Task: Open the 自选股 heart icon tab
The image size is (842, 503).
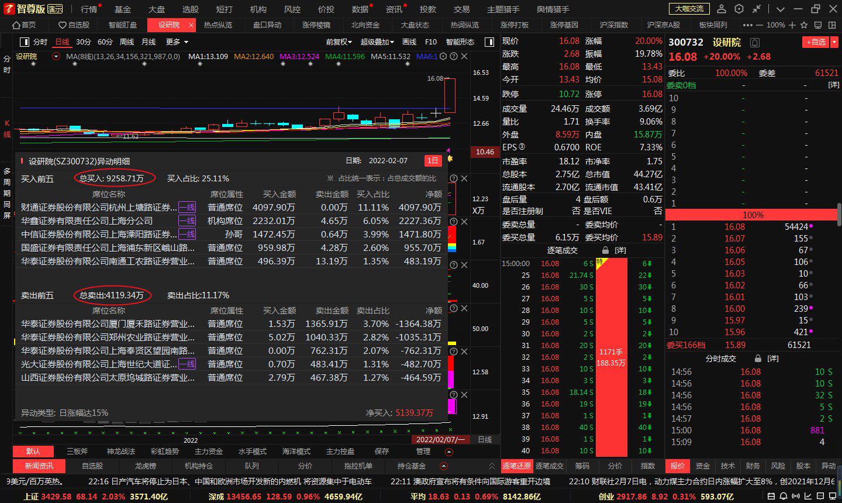Action: coord(74,25)
